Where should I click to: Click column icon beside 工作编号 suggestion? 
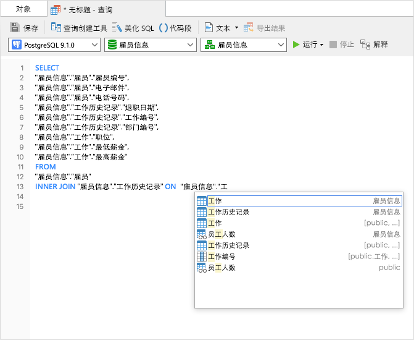(x=202, y=257)
